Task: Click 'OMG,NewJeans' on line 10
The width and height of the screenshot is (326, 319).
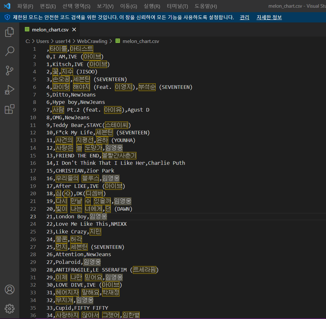Action: click(x=71, y=118)
